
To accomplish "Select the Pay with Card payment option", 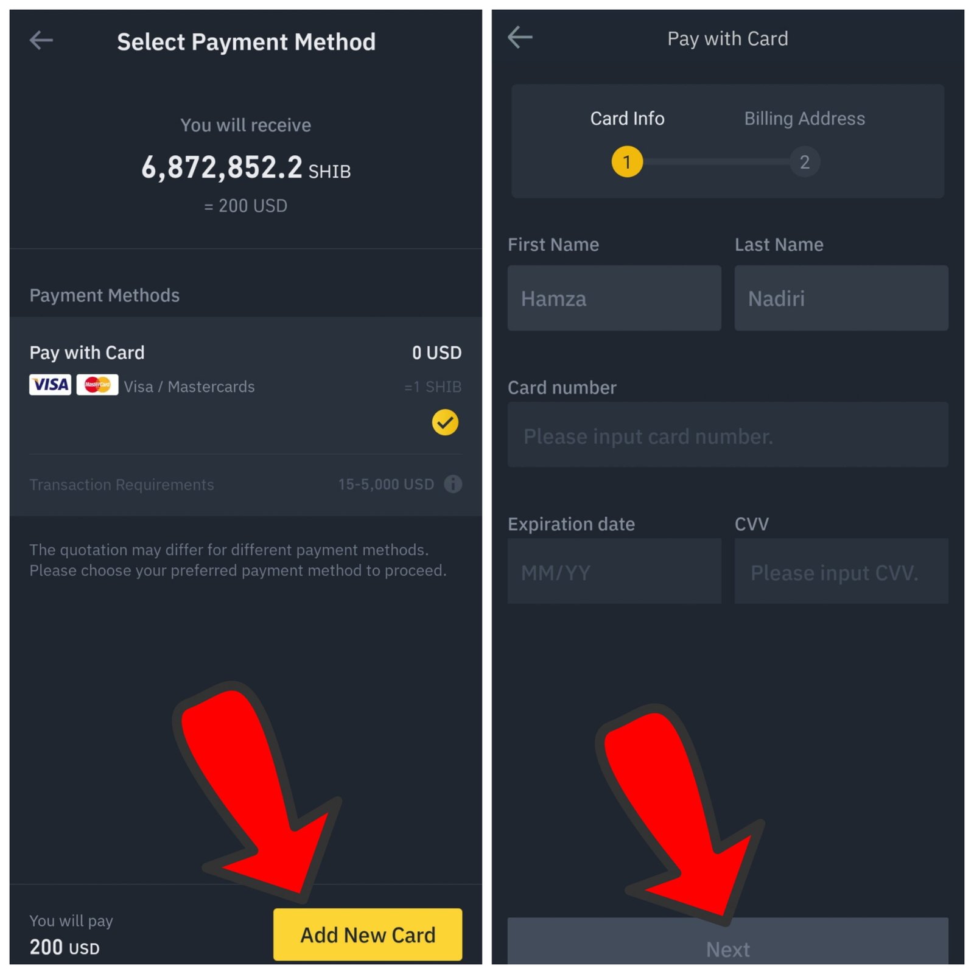I will point(245,386).
